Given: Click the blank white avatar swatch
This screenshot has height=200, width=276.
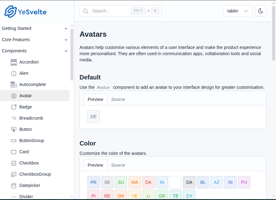Looking at the screenshot, I should 176,182.
